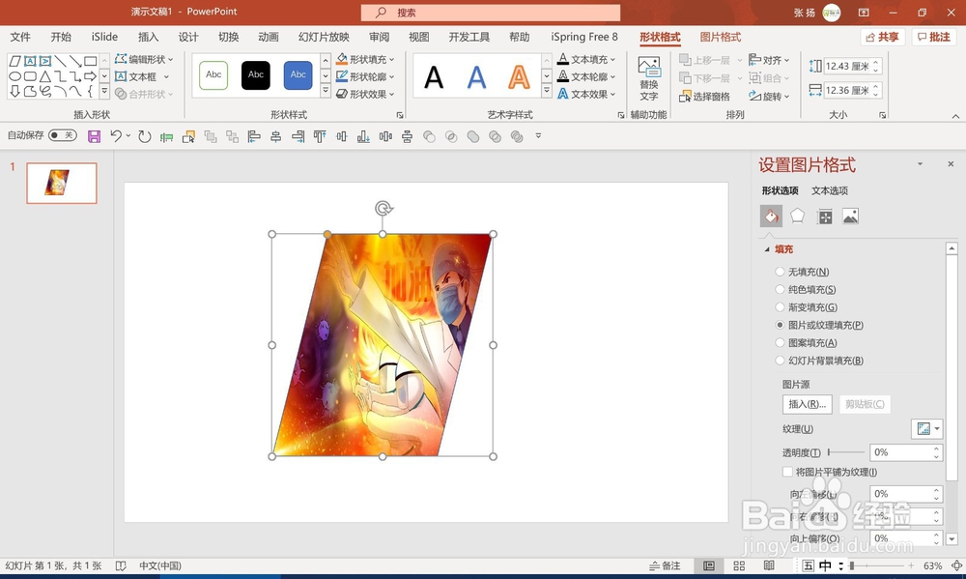Open the Picture icon tab in format pane
This screenshot has height=579, width=966.
point(850,217)
